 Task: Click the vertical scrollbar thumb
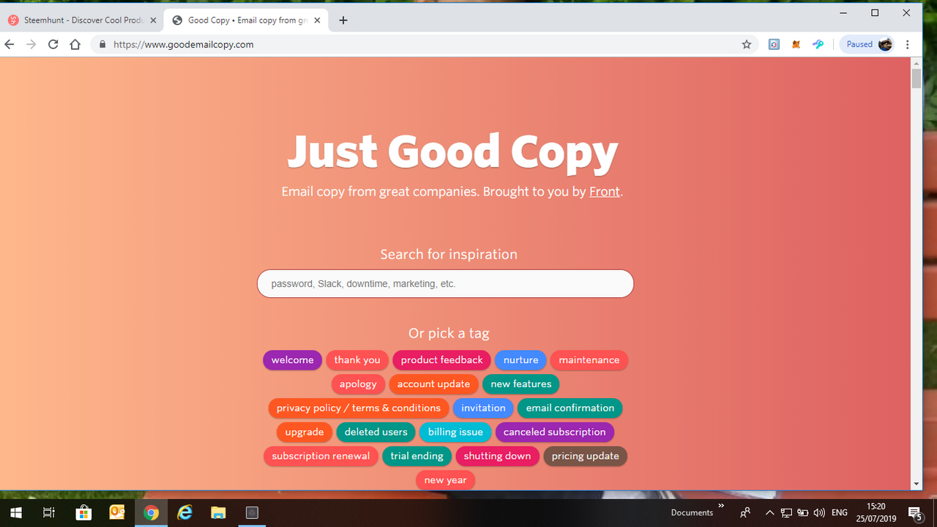pyautogui.click(x=917, y=79)
